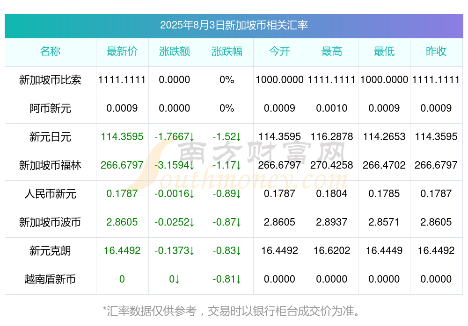Click latest price 0.1787 for 人民币新元

click(122, 194)
